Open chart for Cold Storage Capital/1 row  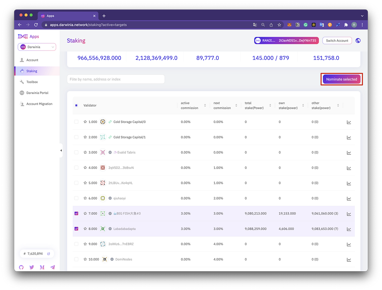349,138
